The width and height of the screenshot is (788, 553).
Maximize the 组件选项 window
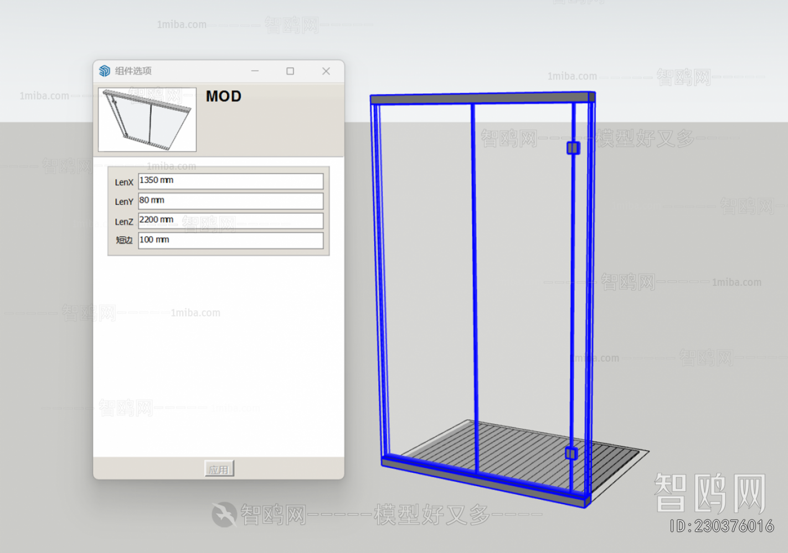click(290, 71)
